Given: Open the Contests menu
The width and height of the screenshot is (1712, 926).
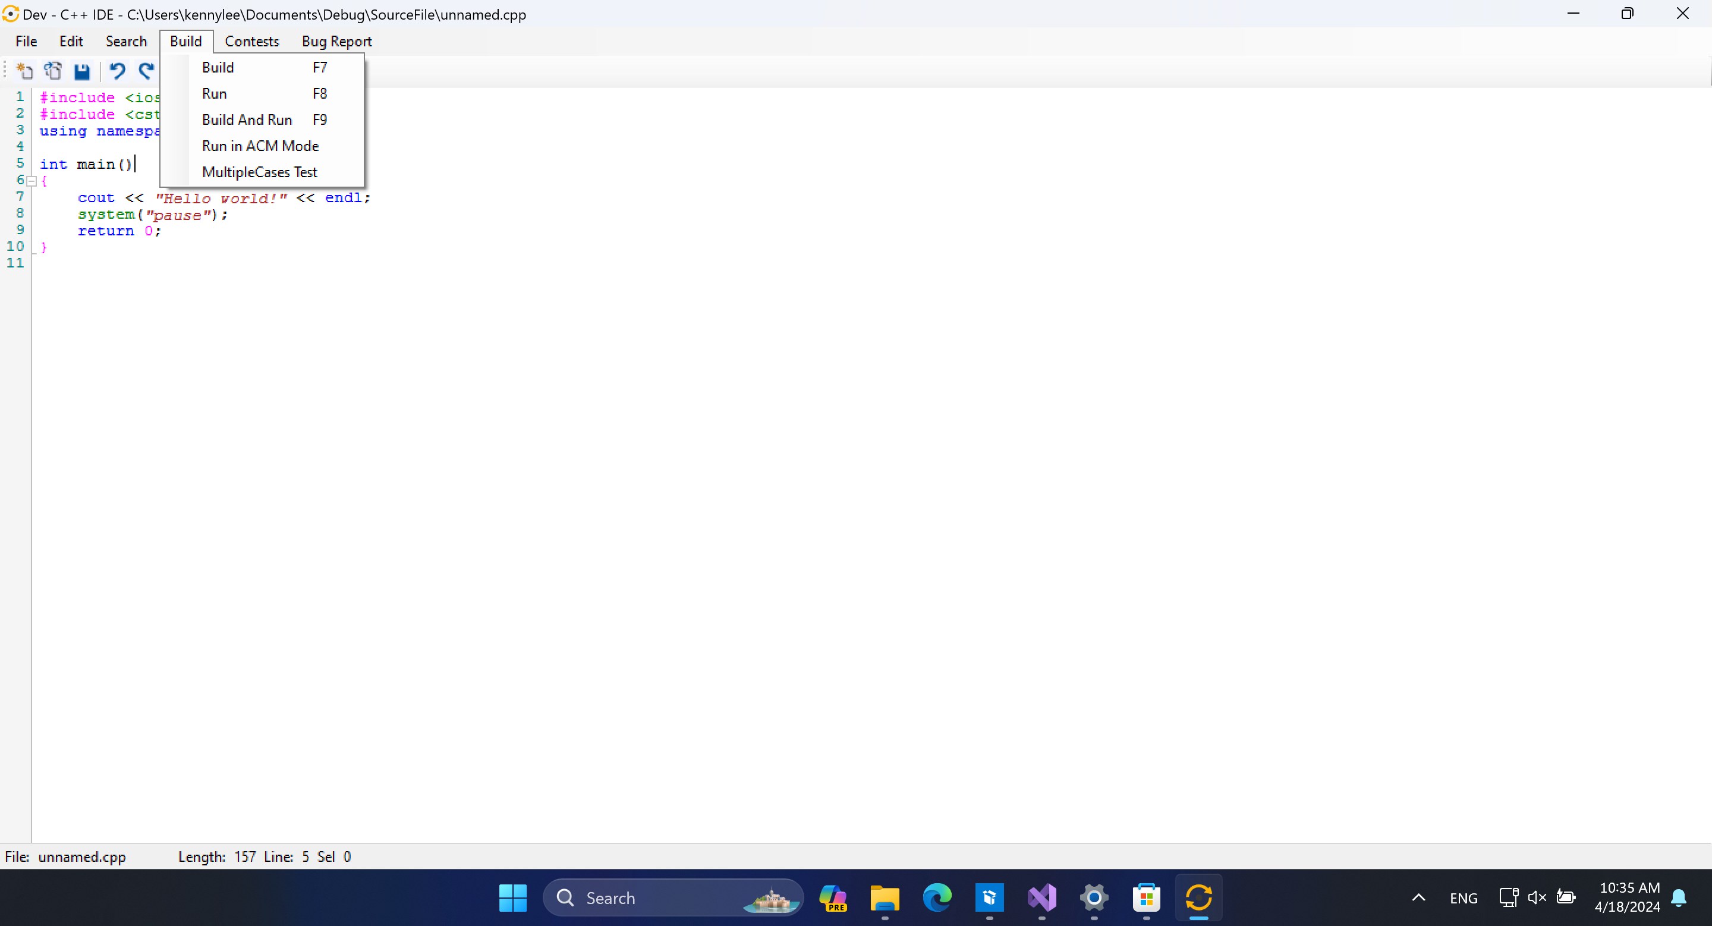Looking at the screenshot, I should [252, 41].
